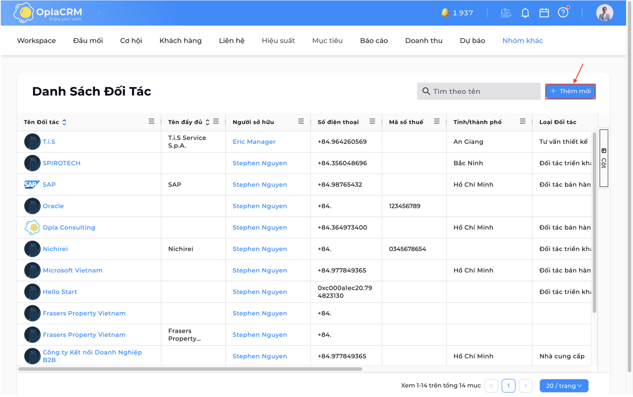
Task: Go to Liên hệ tab
Action: pyautogui.click(x=232, y=40)
